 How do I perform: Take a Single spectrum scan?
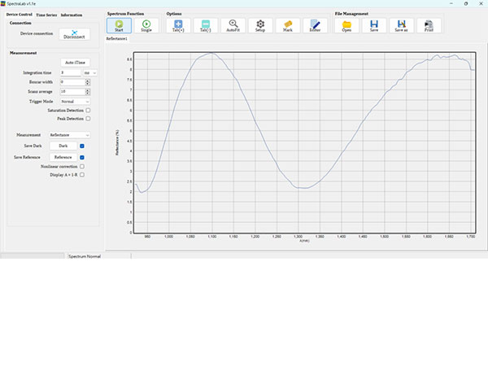[146, 25]
